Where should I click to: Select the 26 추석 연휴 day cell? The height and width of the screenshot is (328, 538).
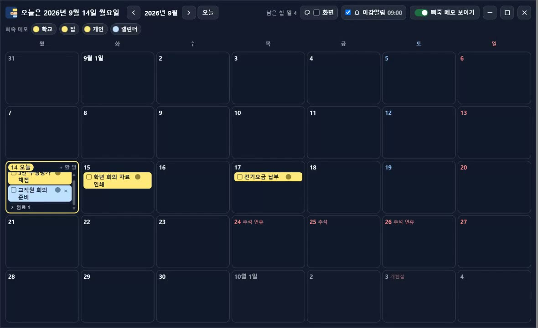(x=419, y=241)
